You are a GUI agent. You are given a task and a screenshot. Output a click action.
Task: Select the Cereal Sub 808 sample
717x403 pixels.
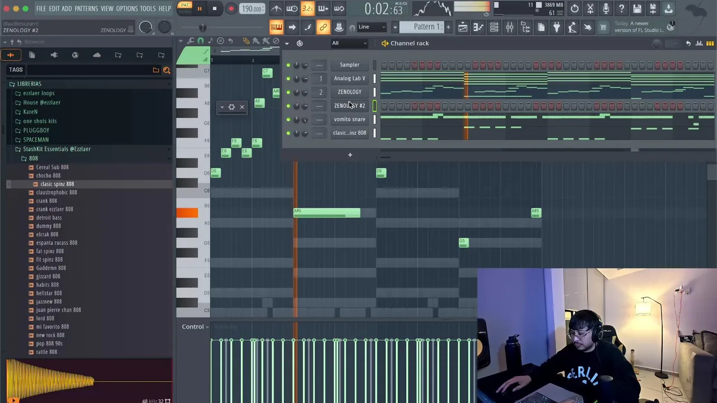point(52,167)
